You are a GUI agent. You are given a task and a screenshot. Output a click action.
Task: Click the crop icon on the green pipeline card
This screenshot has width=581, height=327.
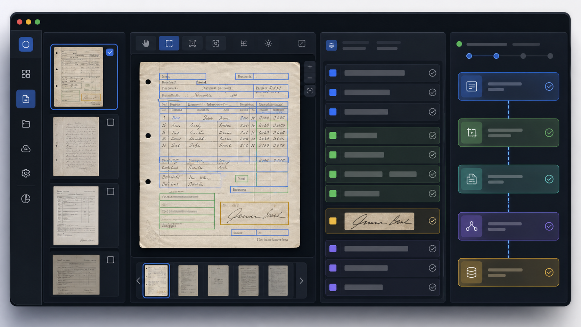(x=472, y=132)
